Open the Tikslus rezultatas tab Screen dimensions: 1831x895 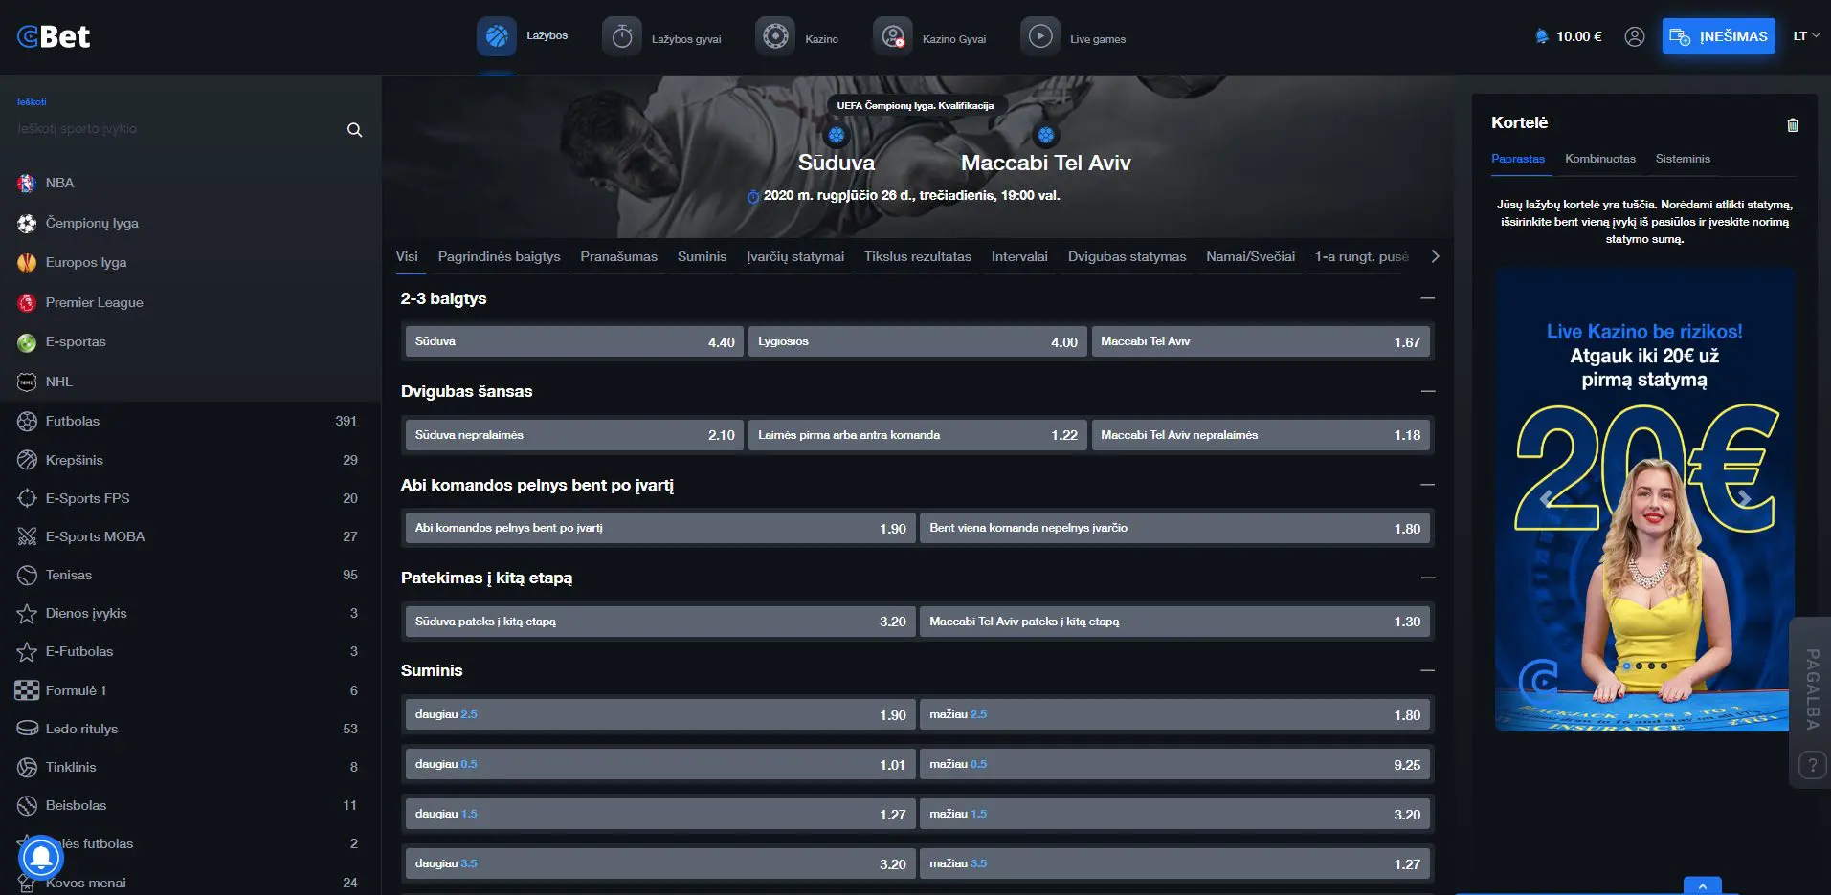click(917, 256)
